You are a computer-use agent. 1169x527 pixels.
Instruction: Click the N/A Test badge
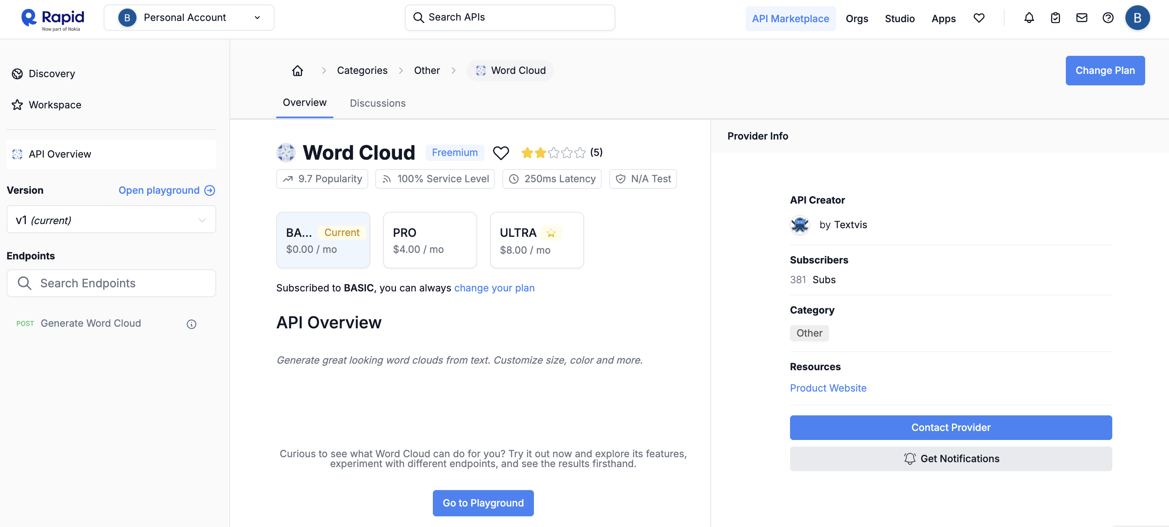(642, 179)
